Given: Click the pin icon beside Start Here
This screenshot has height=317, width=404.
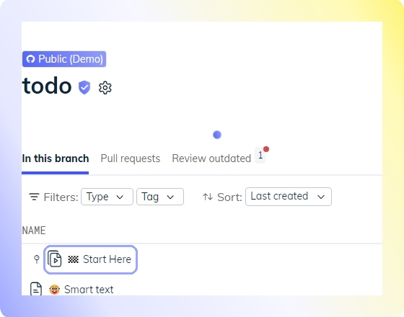Looking at the screenshot, I should (37, 259).
